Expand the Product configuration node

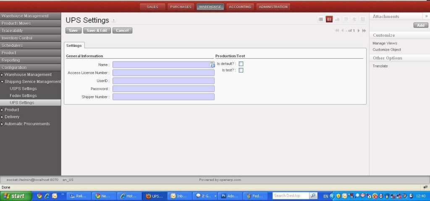3,110
